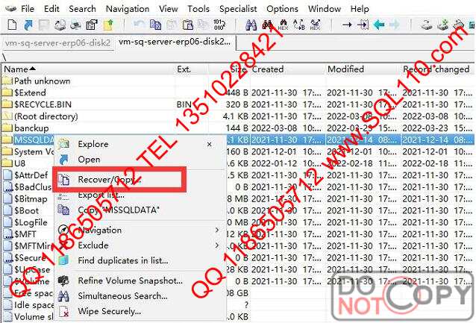Click the green Forward arrow icon
476x323 pixels.
(x=395, y=25)
